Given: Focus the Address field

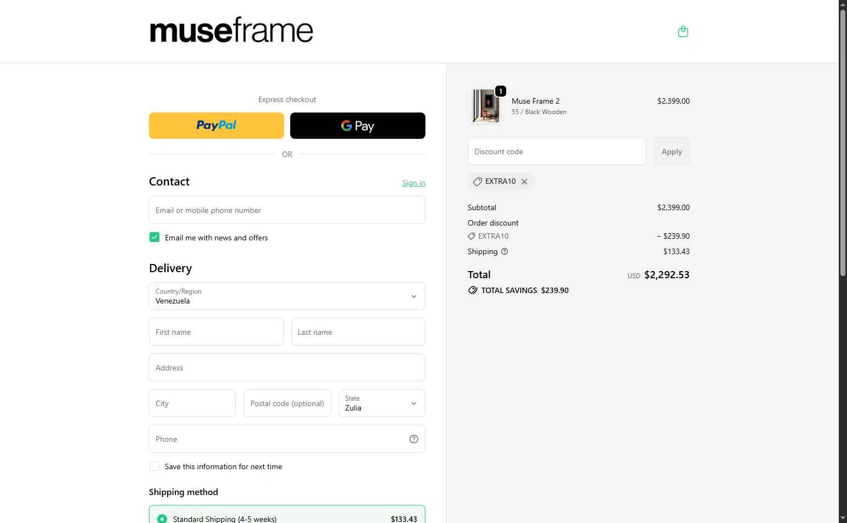Looking at the screenshot, I should 287,368.
